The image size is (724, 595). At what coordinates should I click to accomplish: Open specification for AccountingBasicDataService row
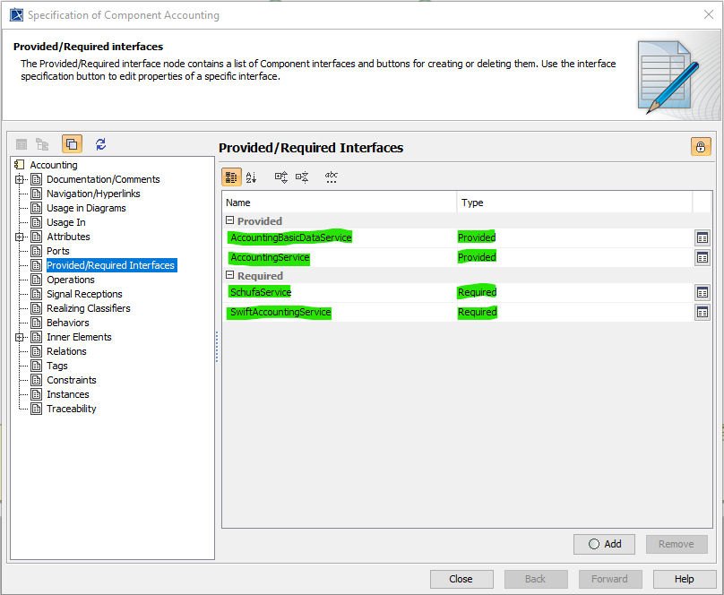tap(702, 237)
